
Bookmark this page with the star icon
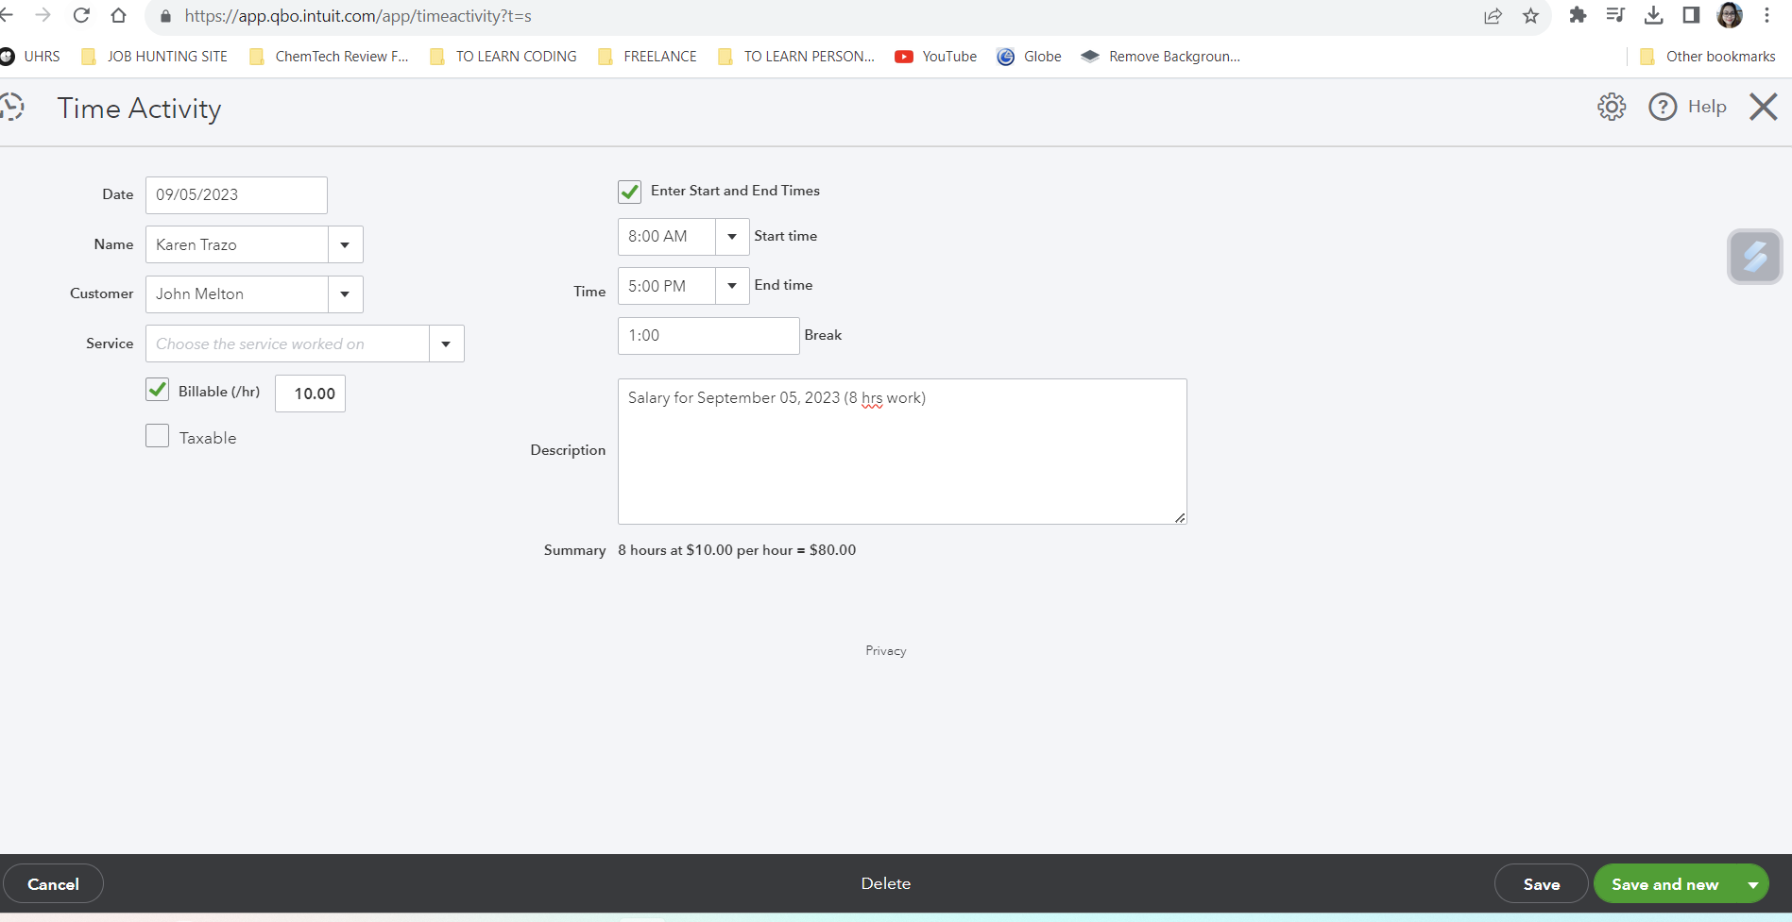tap(1531, 16)
